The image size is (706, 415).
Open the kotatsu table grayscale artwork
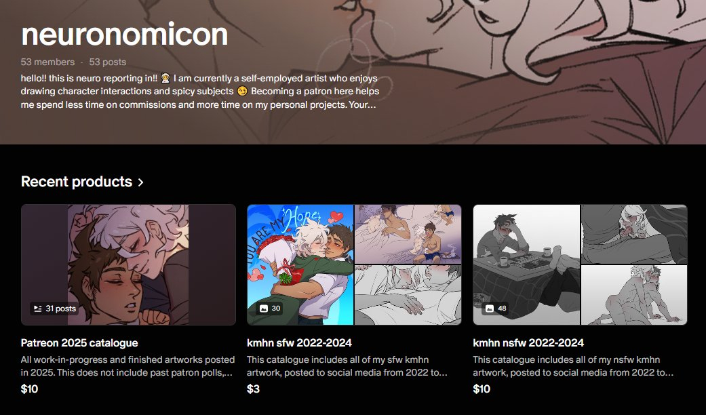526,264
